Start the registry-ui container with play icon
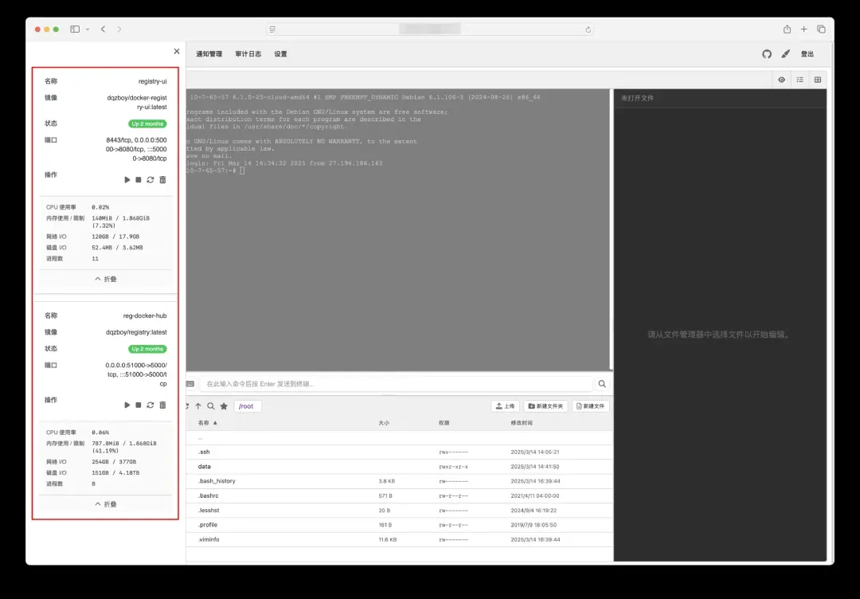 click(x=127, y=180)
